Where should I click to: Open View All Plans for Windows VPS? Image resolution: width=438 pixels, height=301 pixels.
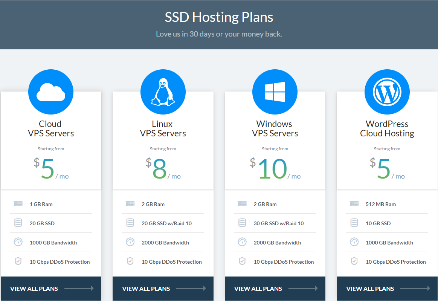275,289
